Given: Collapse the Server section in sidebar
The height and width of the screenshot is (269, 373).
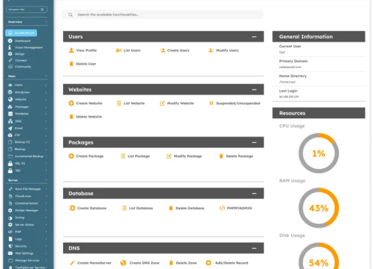Looking at the screenshot, I should coord(46,180).
